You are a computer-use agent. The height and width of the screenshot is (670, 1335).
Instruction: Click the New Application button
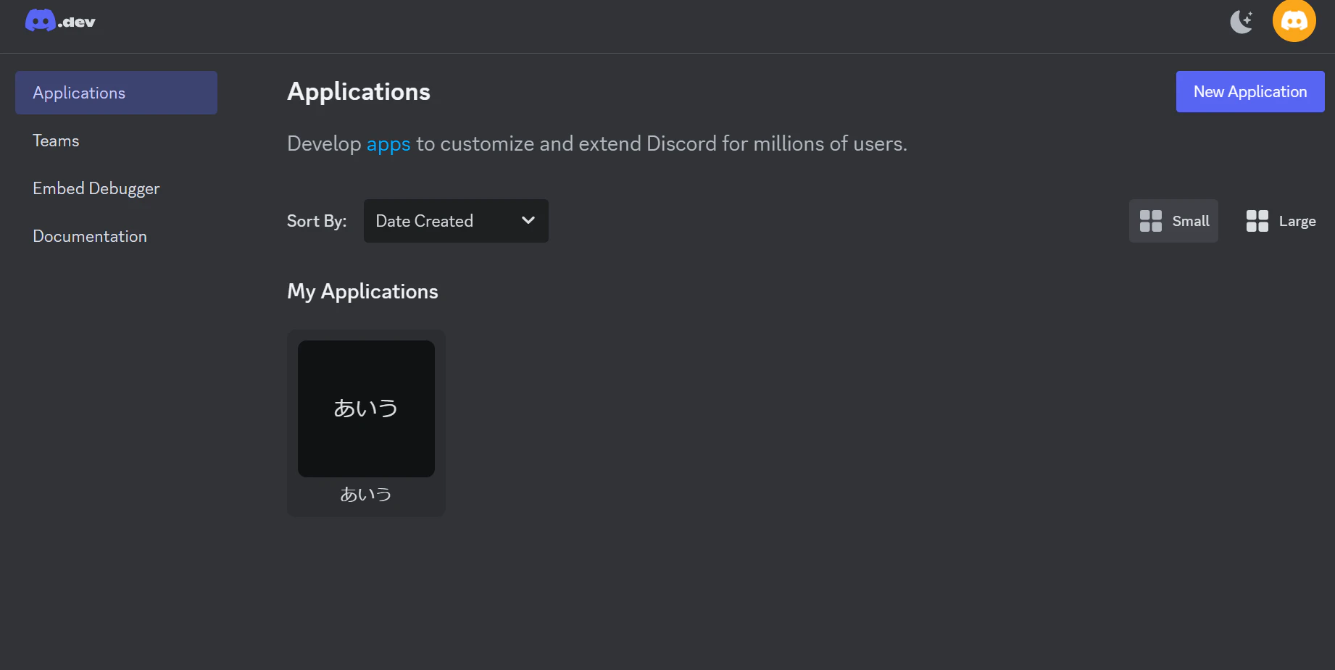(x=1250, y=91)
